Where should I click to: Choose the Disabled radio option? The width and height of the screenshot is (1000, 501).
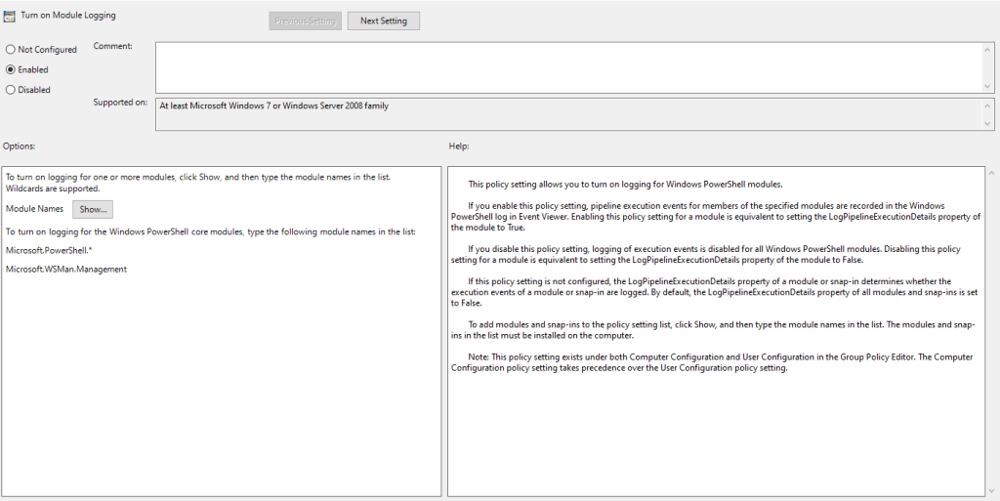pos(11,90)
